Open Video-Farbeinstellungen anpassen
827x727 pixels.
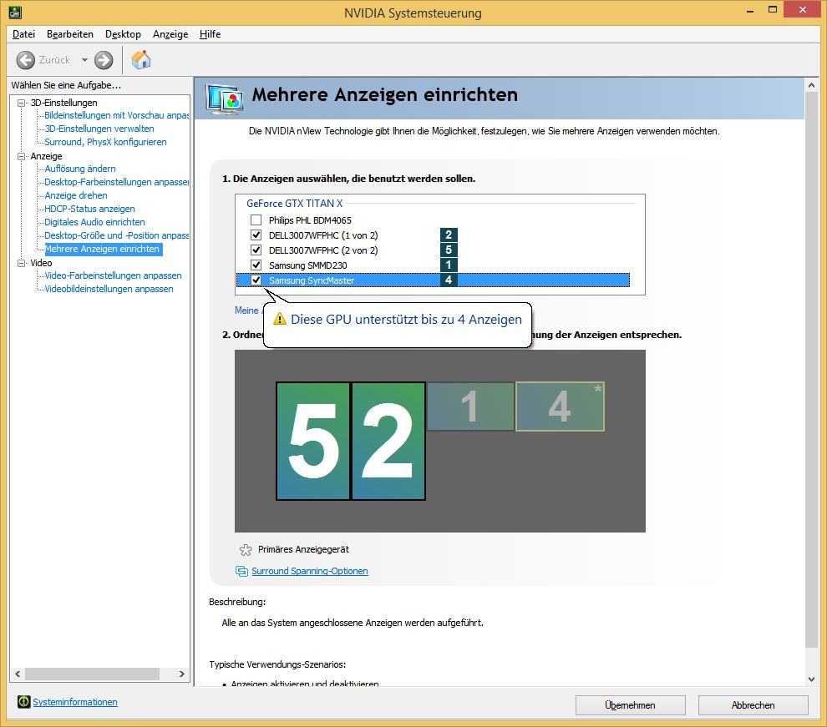(x=113, y=275)
